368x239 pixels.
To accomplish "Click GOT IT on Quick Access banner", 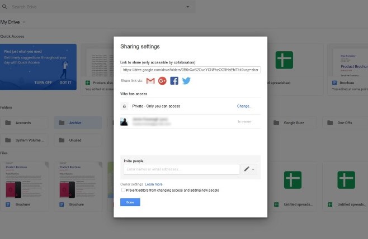I will (65, 82).
